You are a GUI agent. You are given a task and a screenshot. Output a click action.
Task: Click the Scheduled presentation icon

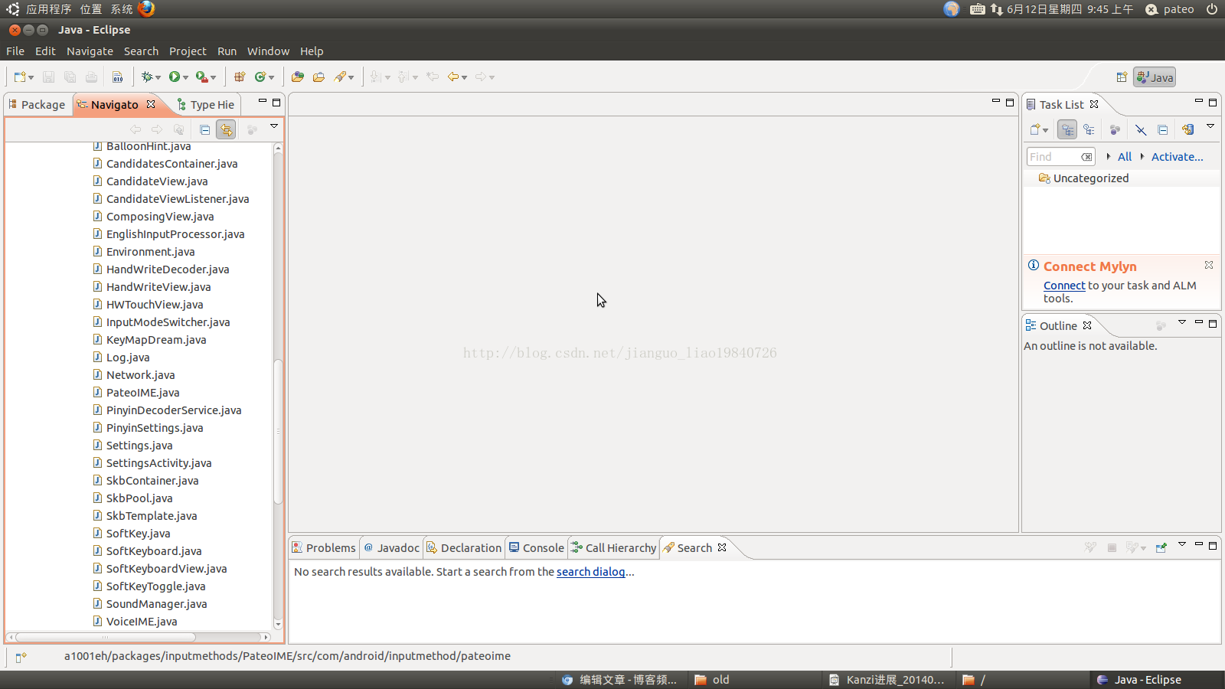click(1089, 129)
